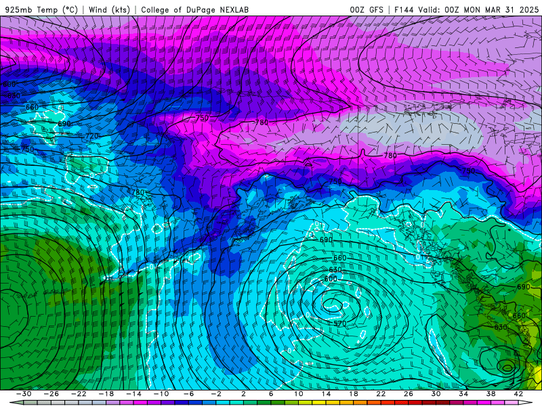Select the "00Z GFS" model label
The height and width of the screenshot is (406, 542).
click(x=367, y=9)
